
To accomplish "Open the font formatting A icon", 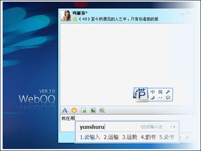I will point(65,110).
